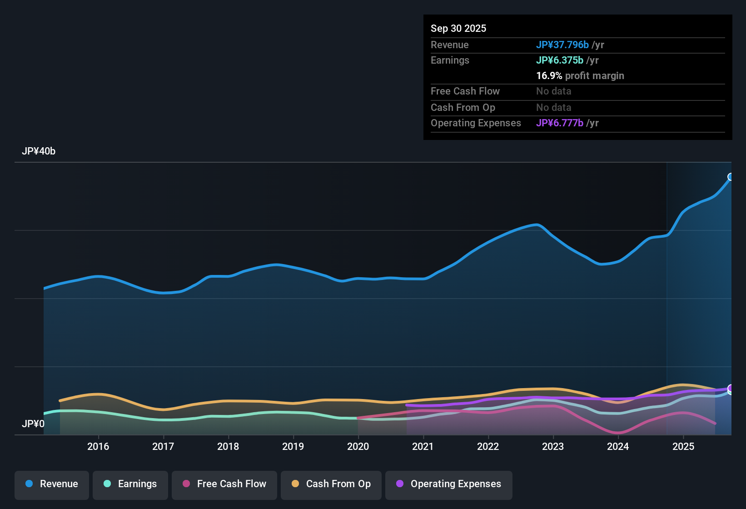Select the Cash From Op marker on the right edge
The image size is (746, 509).
tap(730, 389)
